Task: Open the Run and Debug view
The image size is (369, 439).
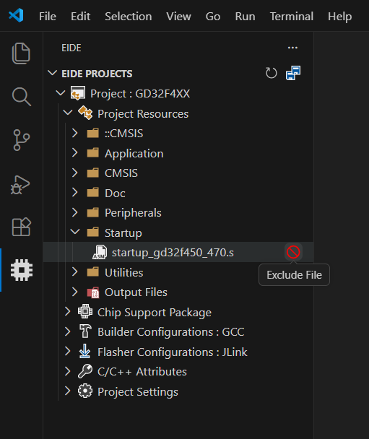Action: coord(20,185)
